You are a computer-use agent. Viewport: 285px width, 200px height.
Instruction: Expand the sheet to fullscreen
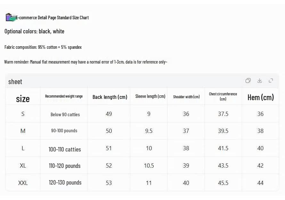point(271,81)
